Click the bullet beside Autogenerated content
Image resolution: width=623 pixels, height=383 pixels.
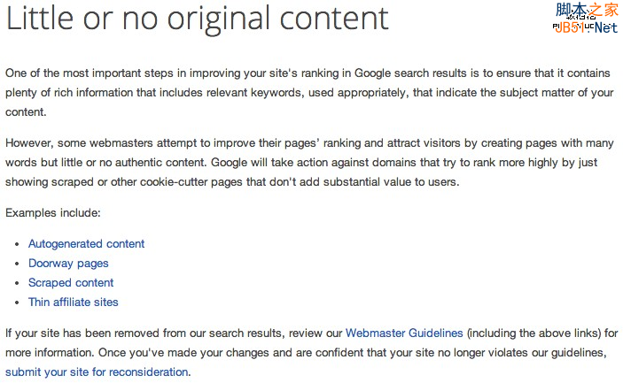pyautogui.click(x=19, y=244)
